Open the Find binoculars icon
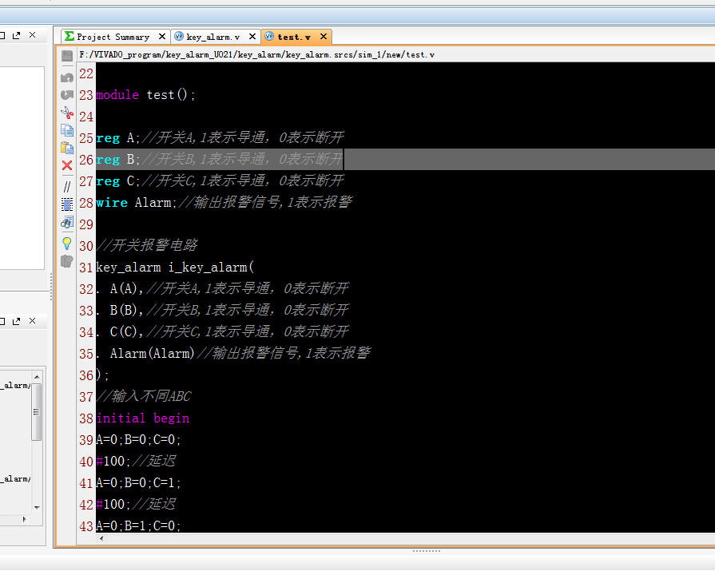This screenshot has width=715, height=571. pyautogui.click(x=67, y=222)
